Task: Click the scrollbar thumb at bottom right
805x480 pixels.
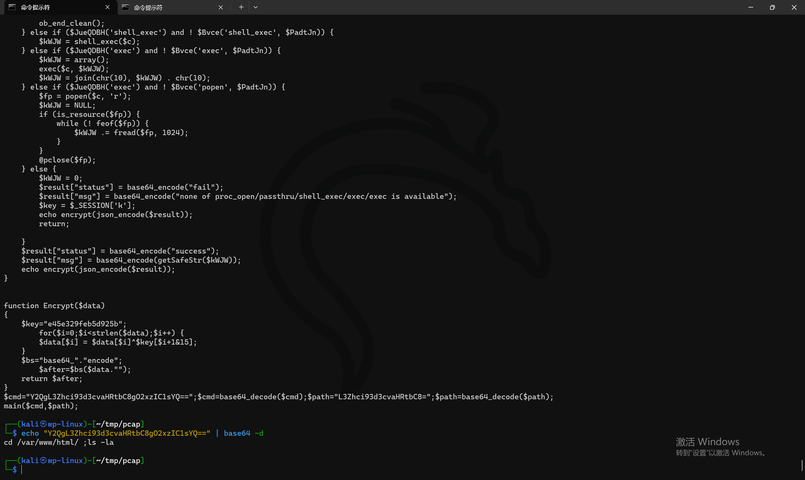Action: coord(802,465)
